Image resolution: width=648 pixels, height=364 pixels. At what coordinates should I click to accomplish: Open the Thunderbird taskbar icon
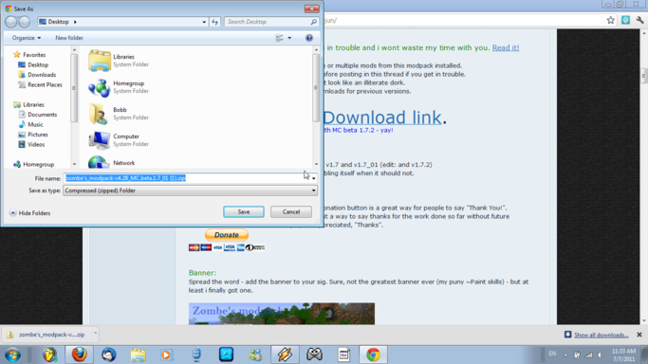pos(109,355)
